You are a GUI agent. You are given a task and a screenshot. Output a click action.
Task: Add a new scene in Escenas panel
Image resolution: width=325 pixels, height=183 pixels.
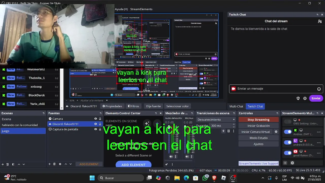point(3,164)
